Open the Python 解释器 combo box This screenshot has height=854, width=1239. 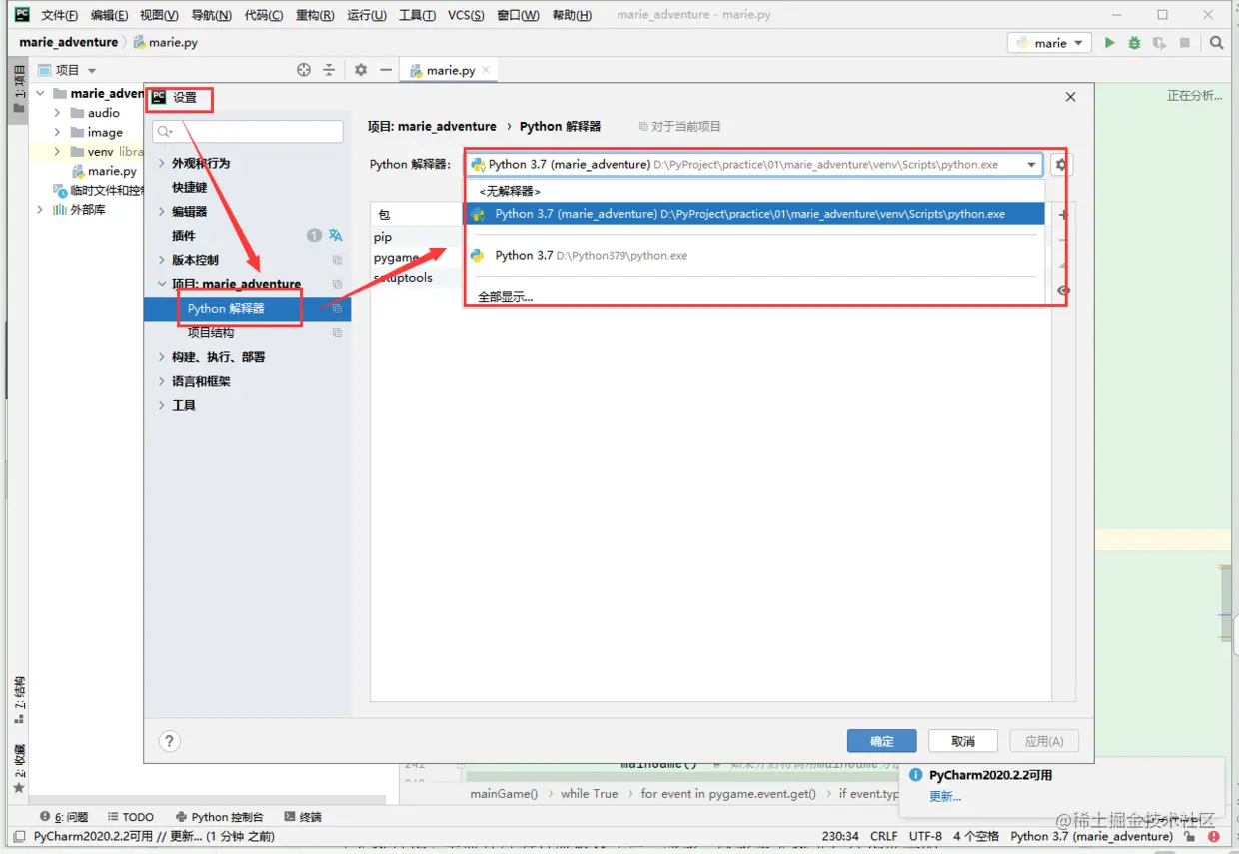coord(754,165)
